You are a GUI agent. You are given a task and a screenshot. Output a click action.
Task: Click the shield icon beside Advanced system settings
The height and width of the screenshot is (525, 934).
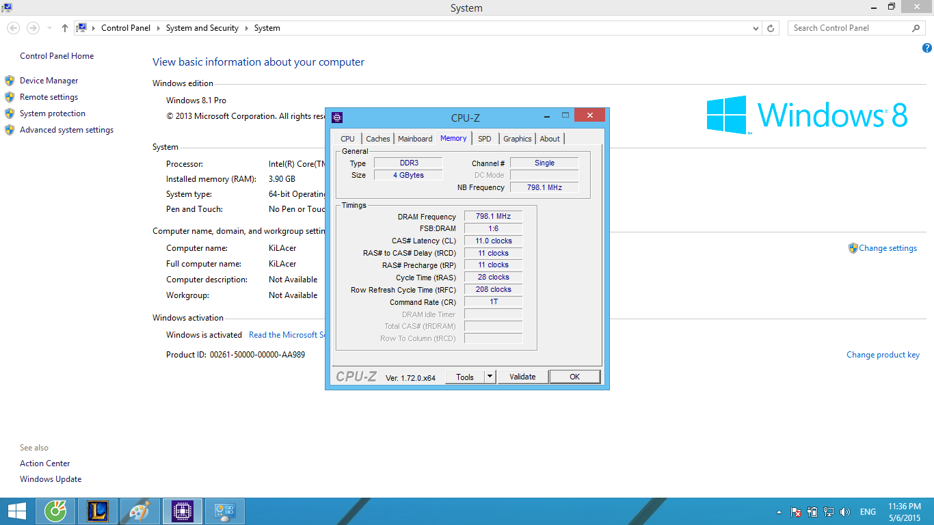(10, 130)
